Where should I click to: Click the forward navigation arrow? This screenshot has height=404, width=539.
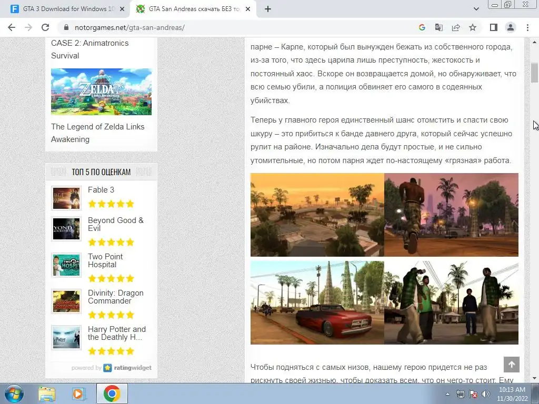28,27
